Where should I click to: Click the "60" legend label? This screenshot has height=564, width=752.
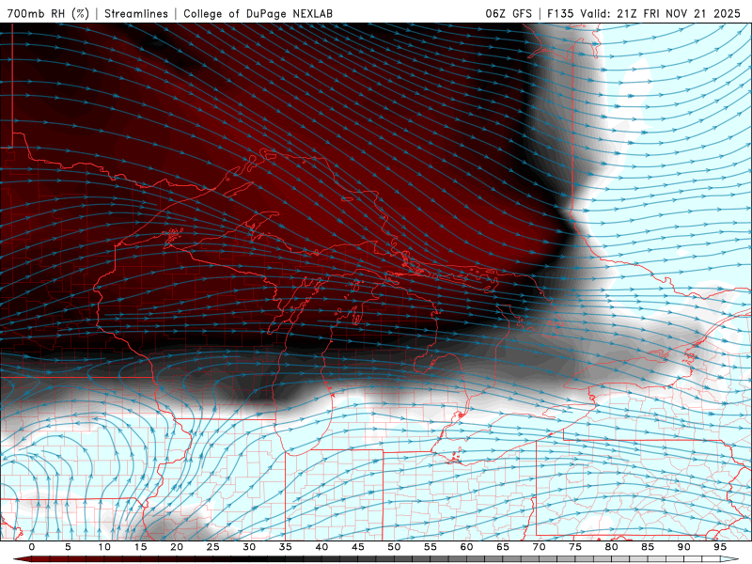pyautogui.click(x=466, y=547)
